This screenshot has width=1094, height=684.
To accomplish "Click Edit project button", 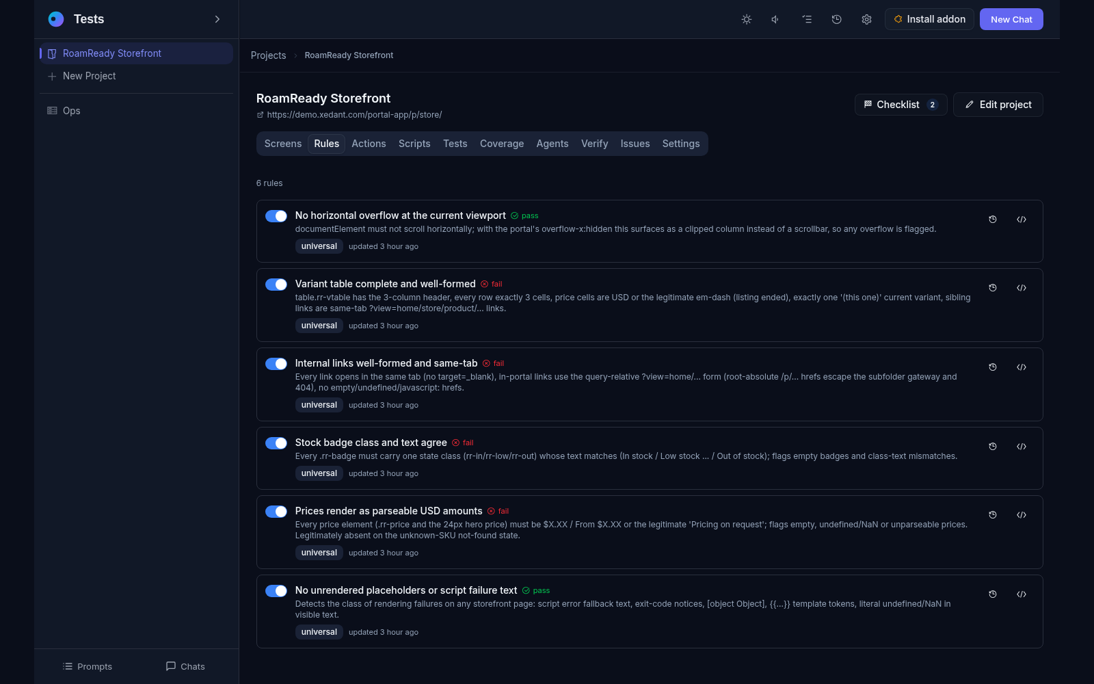I will 998,105.
